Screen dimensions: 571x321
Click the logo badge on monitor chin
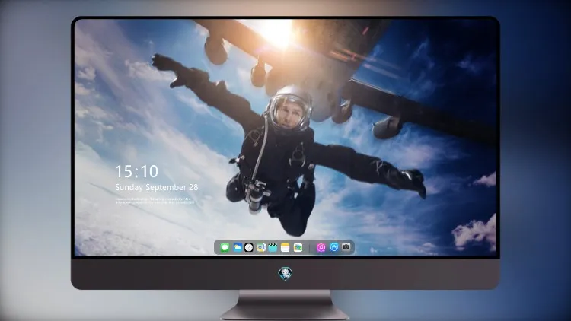tap(285, 274)
